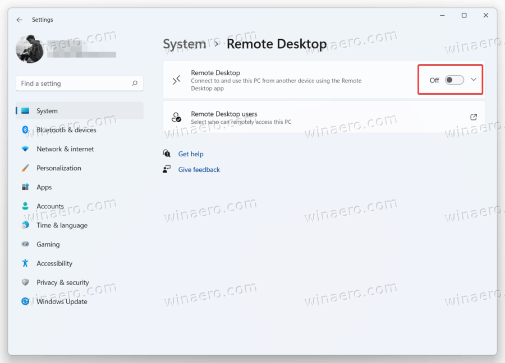Maximize the Settings window
Viewport: 505px width, 363px height.
[464, 15]
